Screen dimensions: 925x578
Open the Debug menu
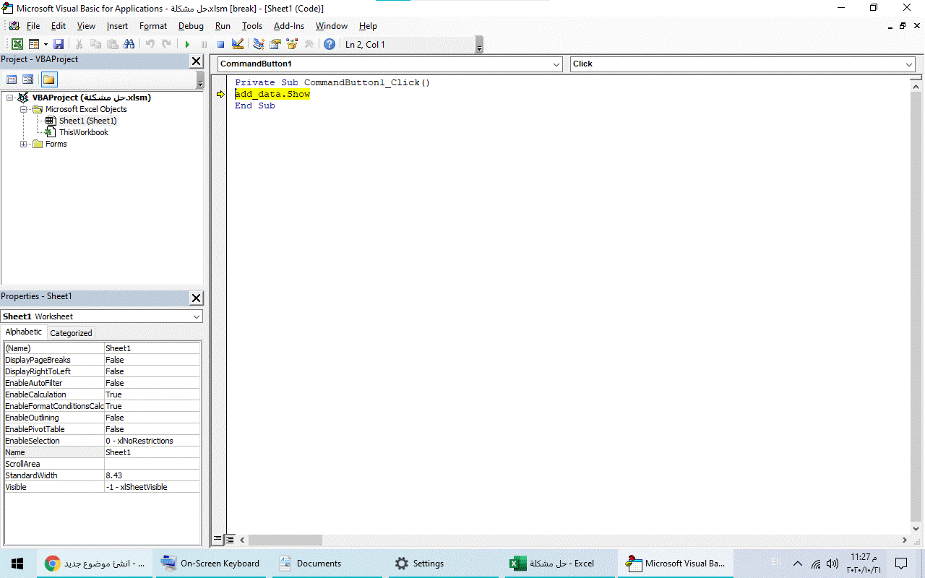point(191,26)
